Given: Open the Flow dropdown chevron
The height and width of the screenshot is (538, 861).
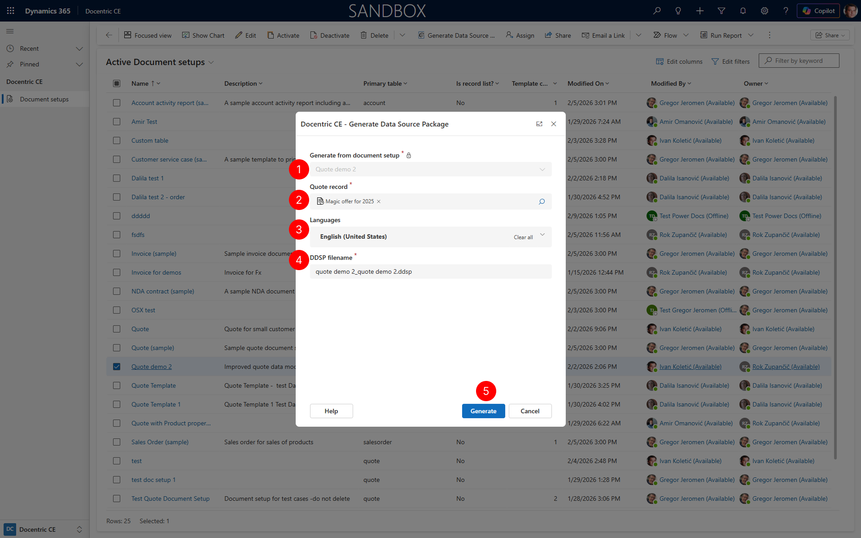Looking at the screenshot, I should tap(686, 35).
